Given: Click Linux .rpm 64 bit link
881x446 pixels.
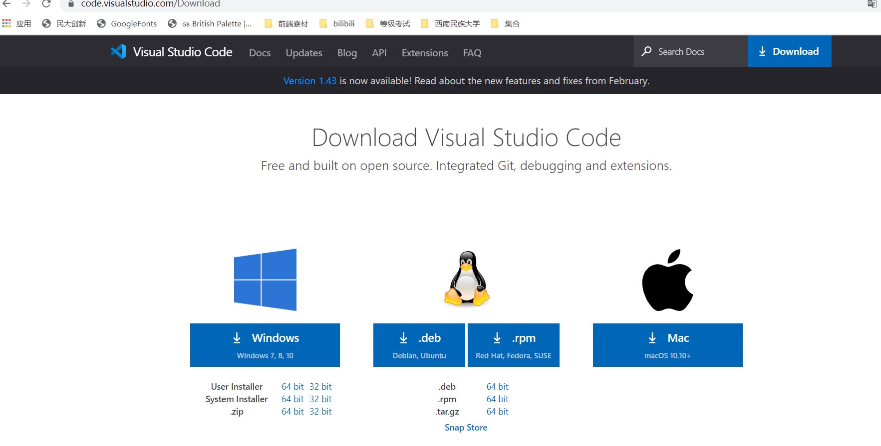Looking at the screenshot, I should point(498,399).
